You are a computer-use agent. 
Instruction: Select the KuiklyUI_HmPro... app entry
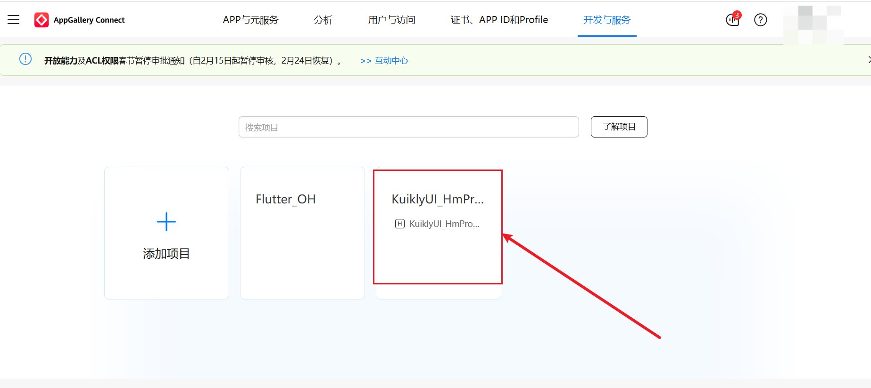click(x=437, y=224)
